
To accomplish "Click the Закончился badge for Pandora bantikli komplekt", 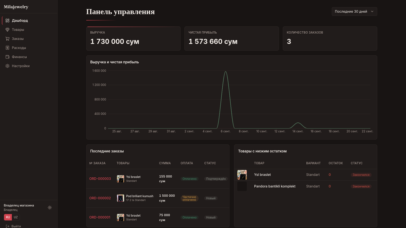I will pos(361,187).
